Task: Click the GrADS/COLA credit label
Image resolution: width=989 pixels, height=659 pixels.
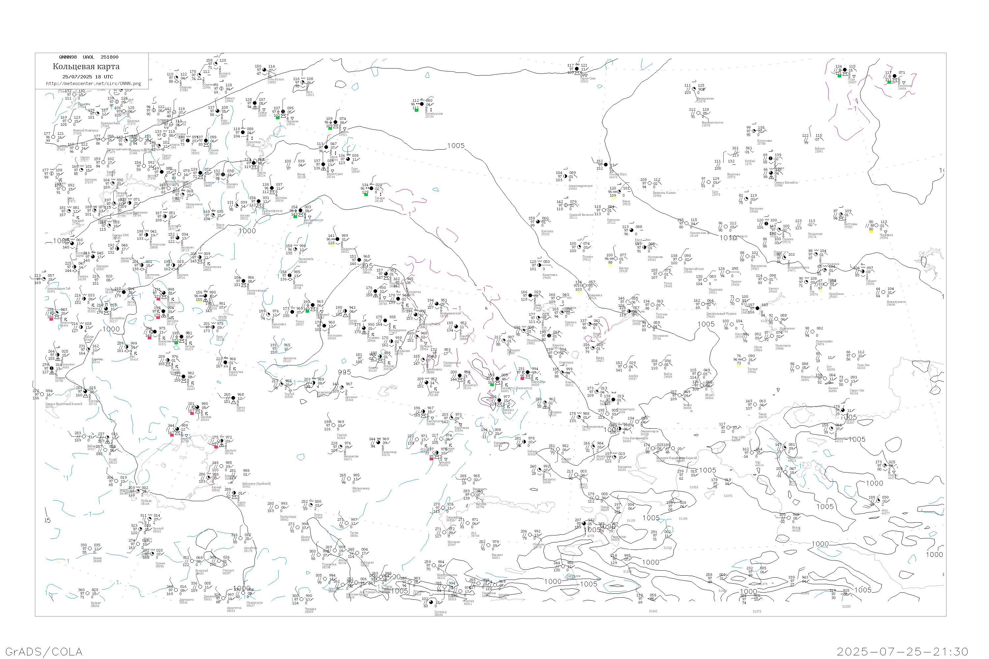Action: [x=43, y=651]
